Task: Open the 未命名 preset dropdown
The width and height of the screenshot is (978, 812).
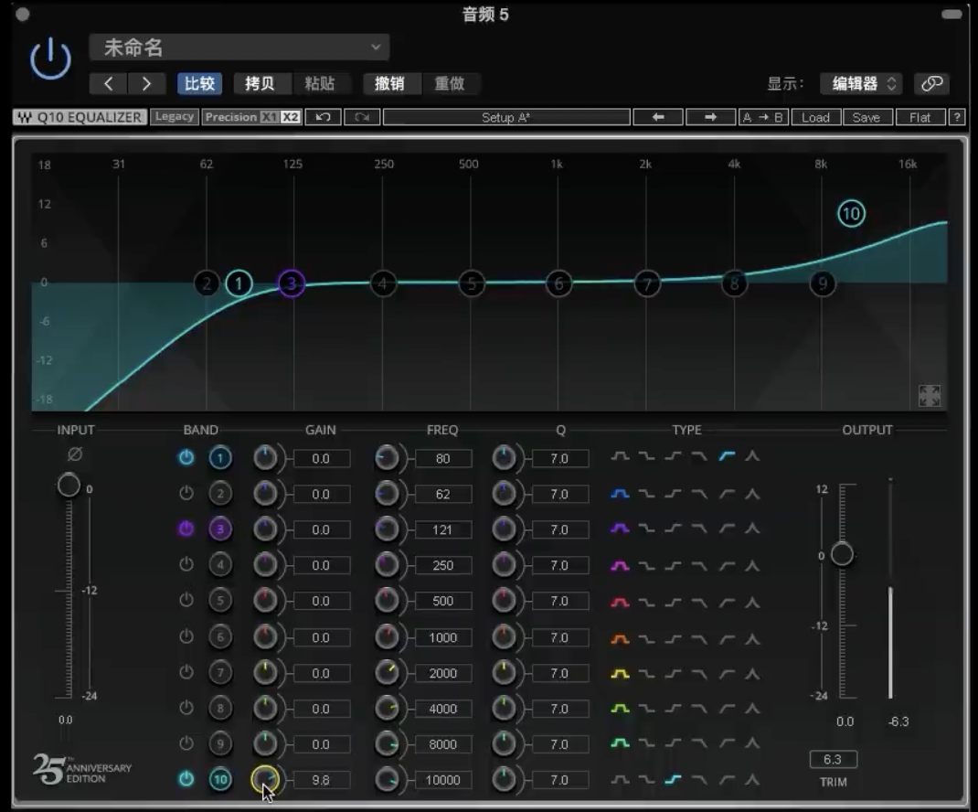Action: click(x=239, y=48)
